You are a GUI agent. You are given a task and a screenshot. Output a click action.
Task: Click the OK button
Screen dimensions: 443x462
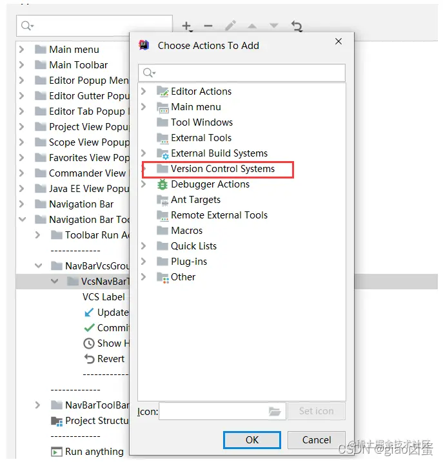252,440
